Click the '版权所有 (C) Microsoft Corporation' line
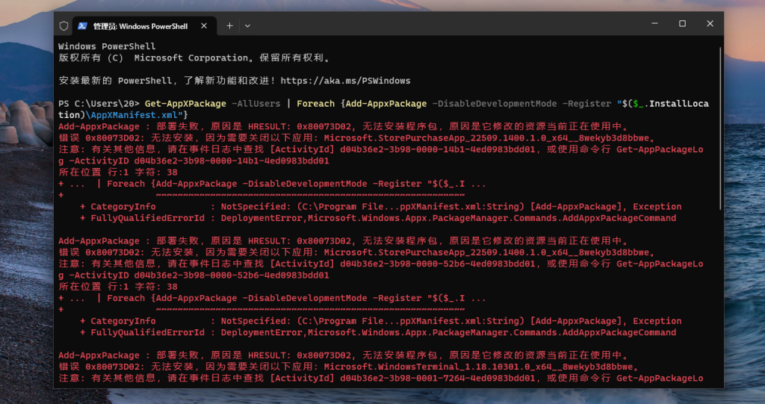The width and height of the screenshot is (765, 404). click(x=194, y=58)
